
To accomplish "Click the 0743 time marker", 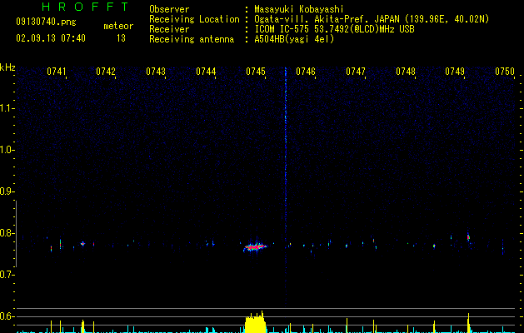I will [x=156, y=72].
